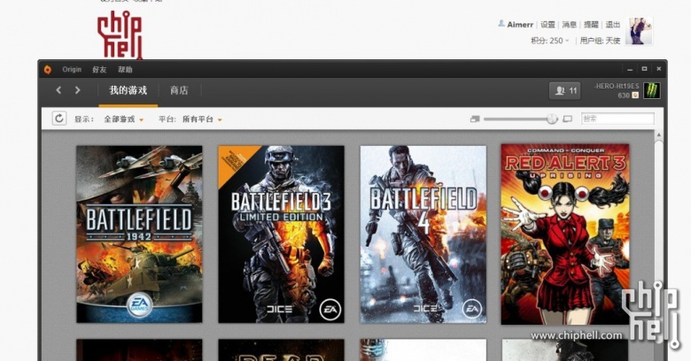
Task: Go forward with the right arrow
Action: click(78, 90)
